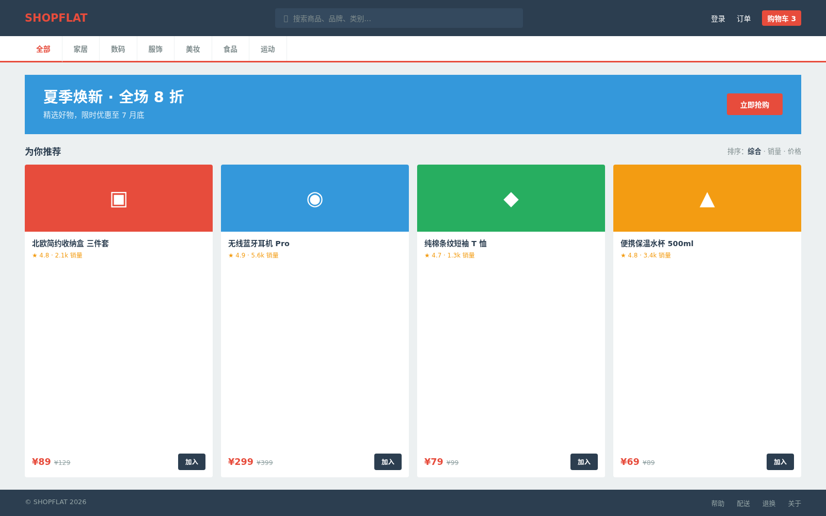Image resolution: width=826 pixels, height=516 pixels.
Task: Open the 服饰 category tab
Action: 155,49
